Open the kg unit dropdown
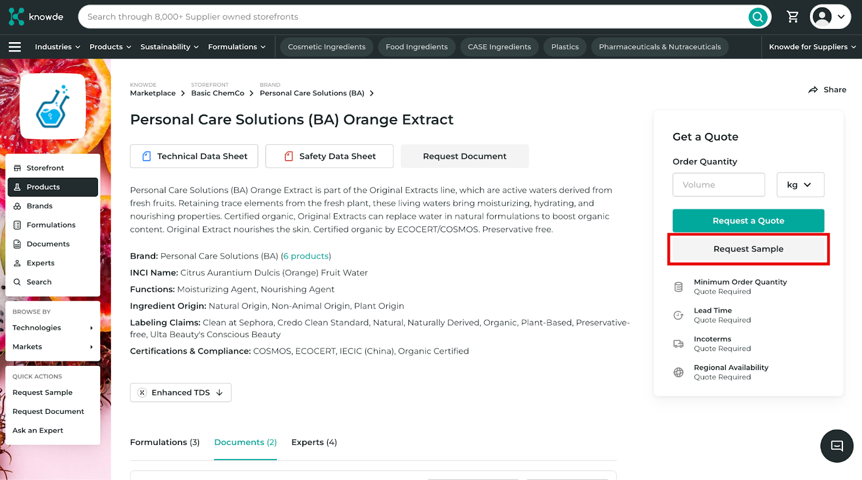Screen dimensions: 862x480 (x=800, y=185)
